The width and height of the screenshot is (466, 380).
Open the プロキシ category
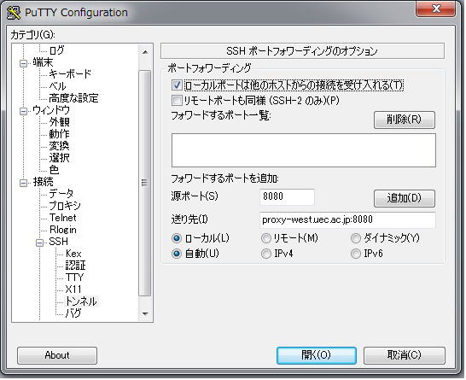pyautogui.click(x=65, y=206)
